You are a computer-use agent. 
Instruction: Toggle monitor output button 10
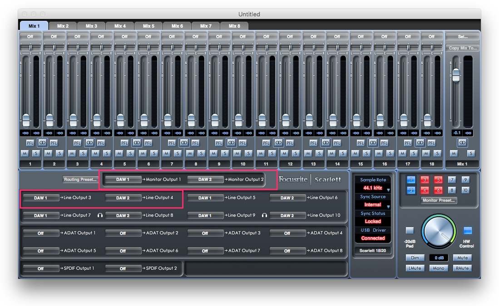pos(465,190)
